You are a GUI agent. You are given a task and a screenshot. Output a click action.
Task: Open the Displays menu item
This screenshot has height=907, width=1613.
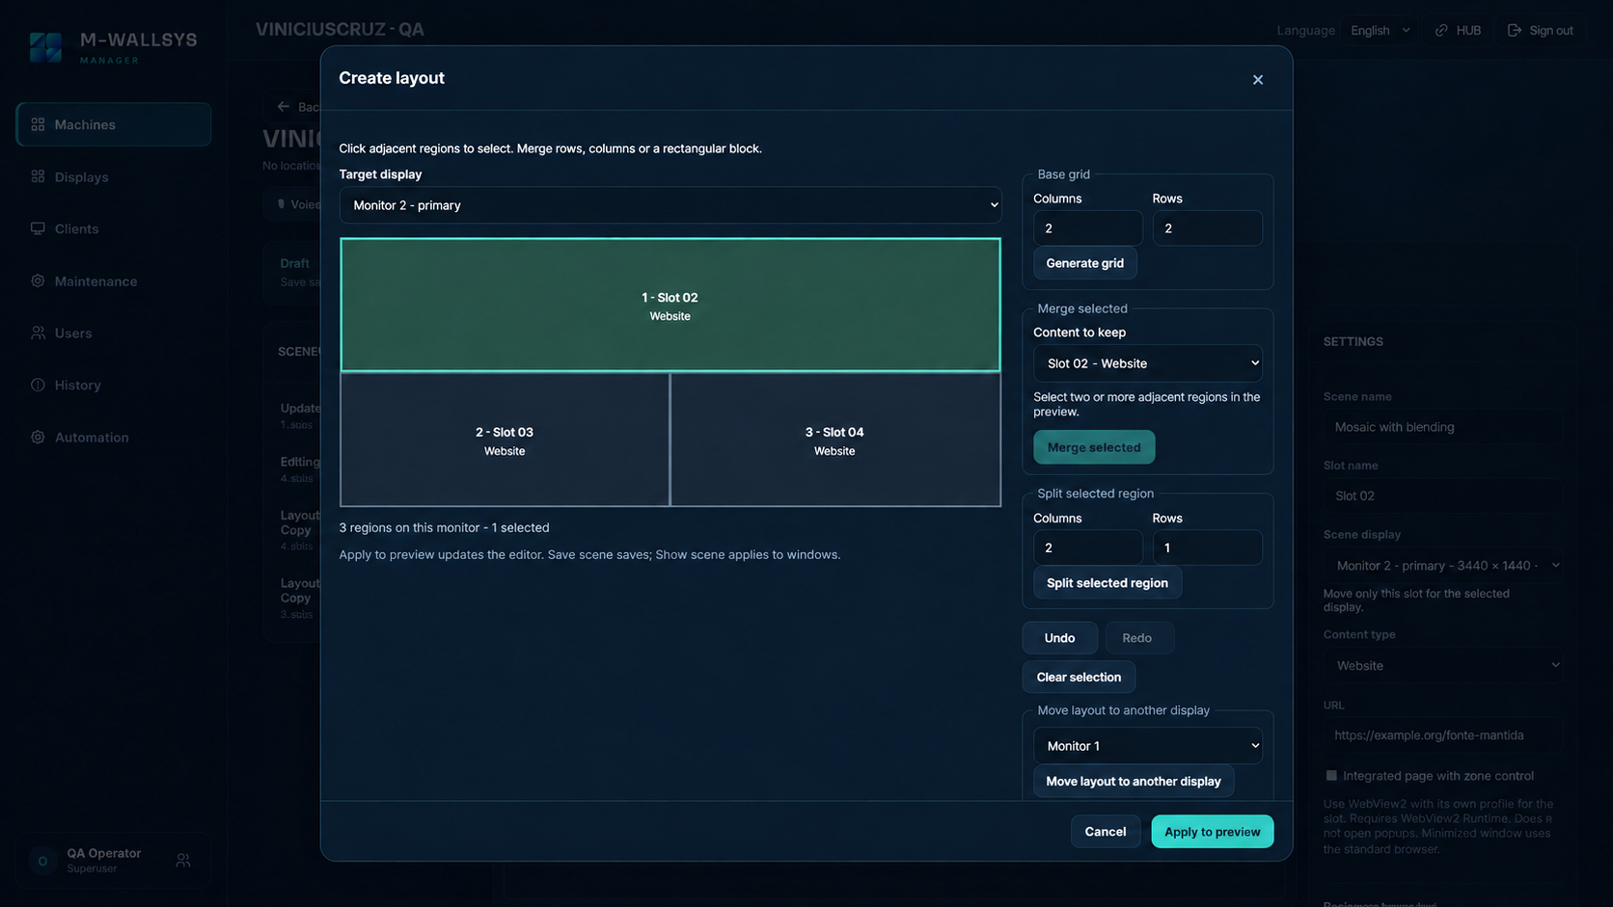point(114,176)
